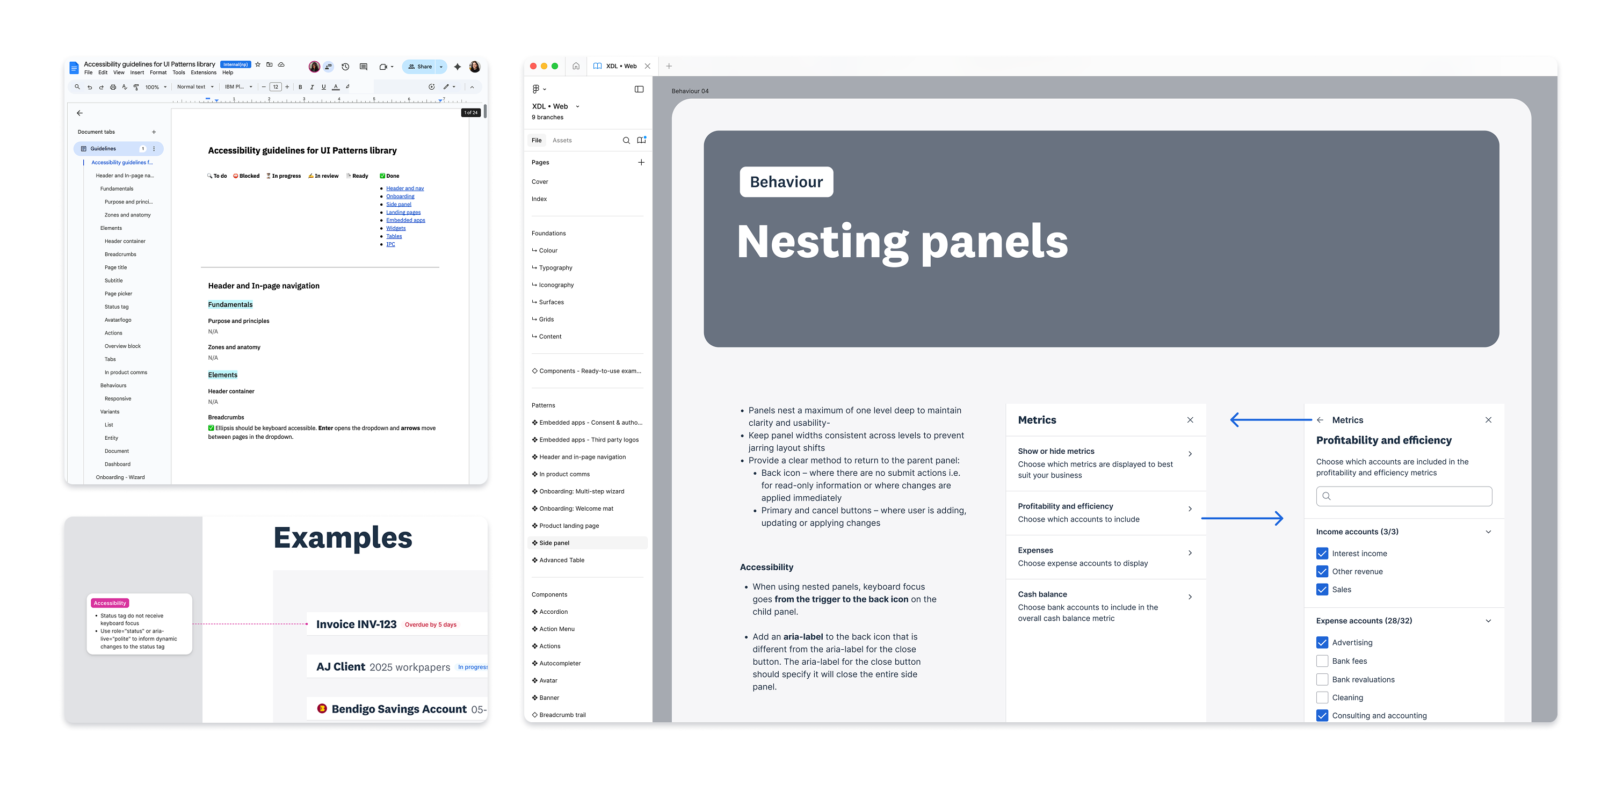Image resolution: width=1623 pixels, height=799 pixels.
Task: Open Figma libraries book icon
Action: point(641,141)
